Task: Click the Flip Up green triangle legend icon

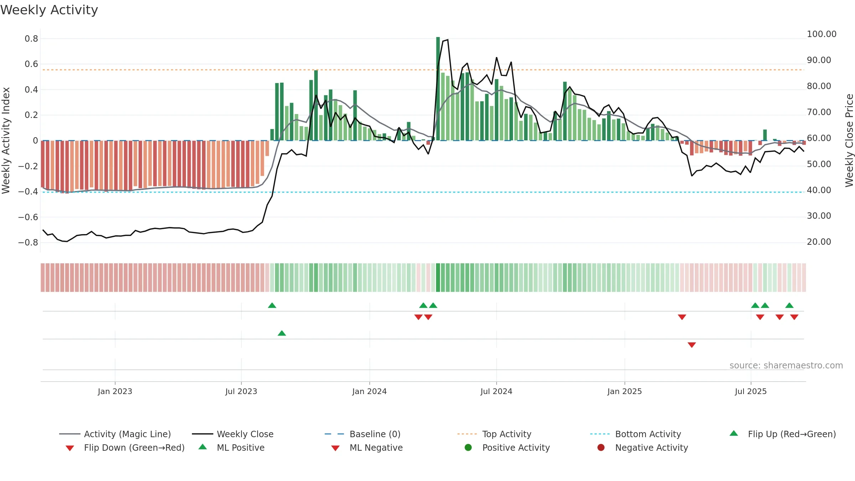Action: (734, 433)
